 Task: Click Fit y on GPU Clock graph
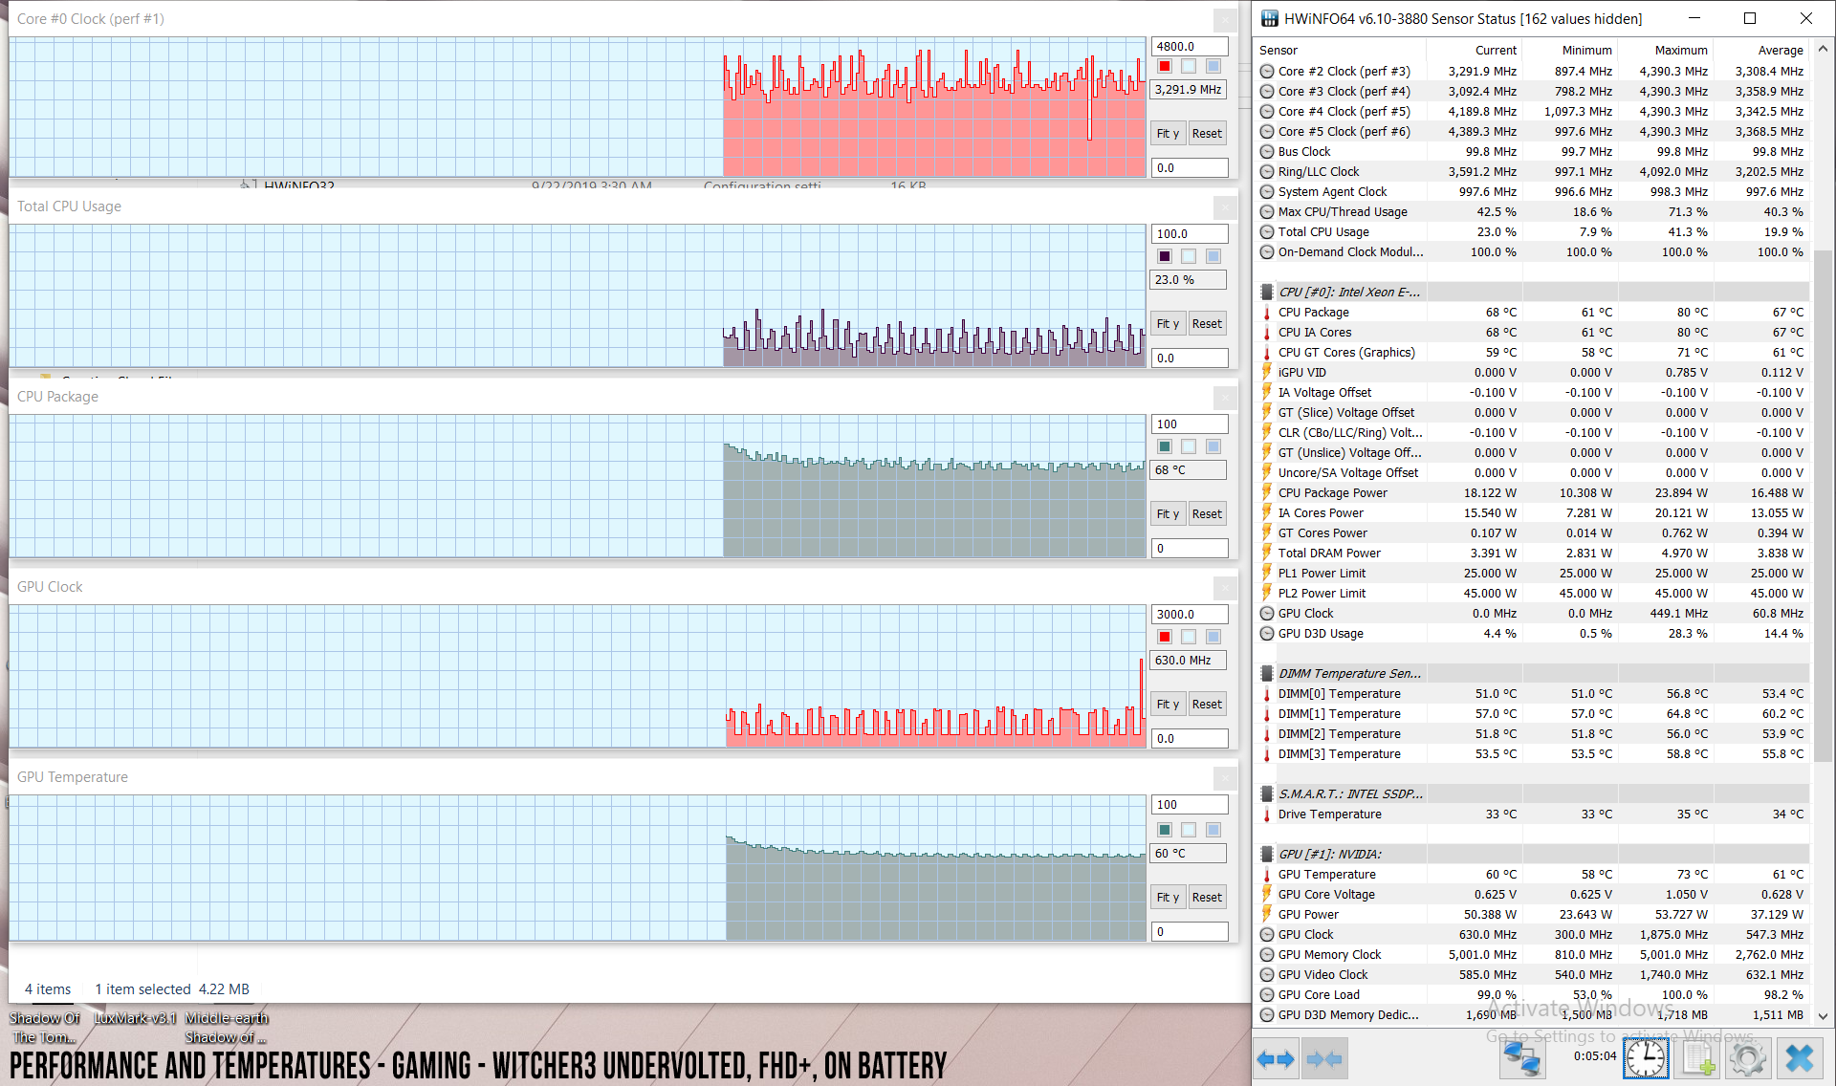coord(1168,704)
